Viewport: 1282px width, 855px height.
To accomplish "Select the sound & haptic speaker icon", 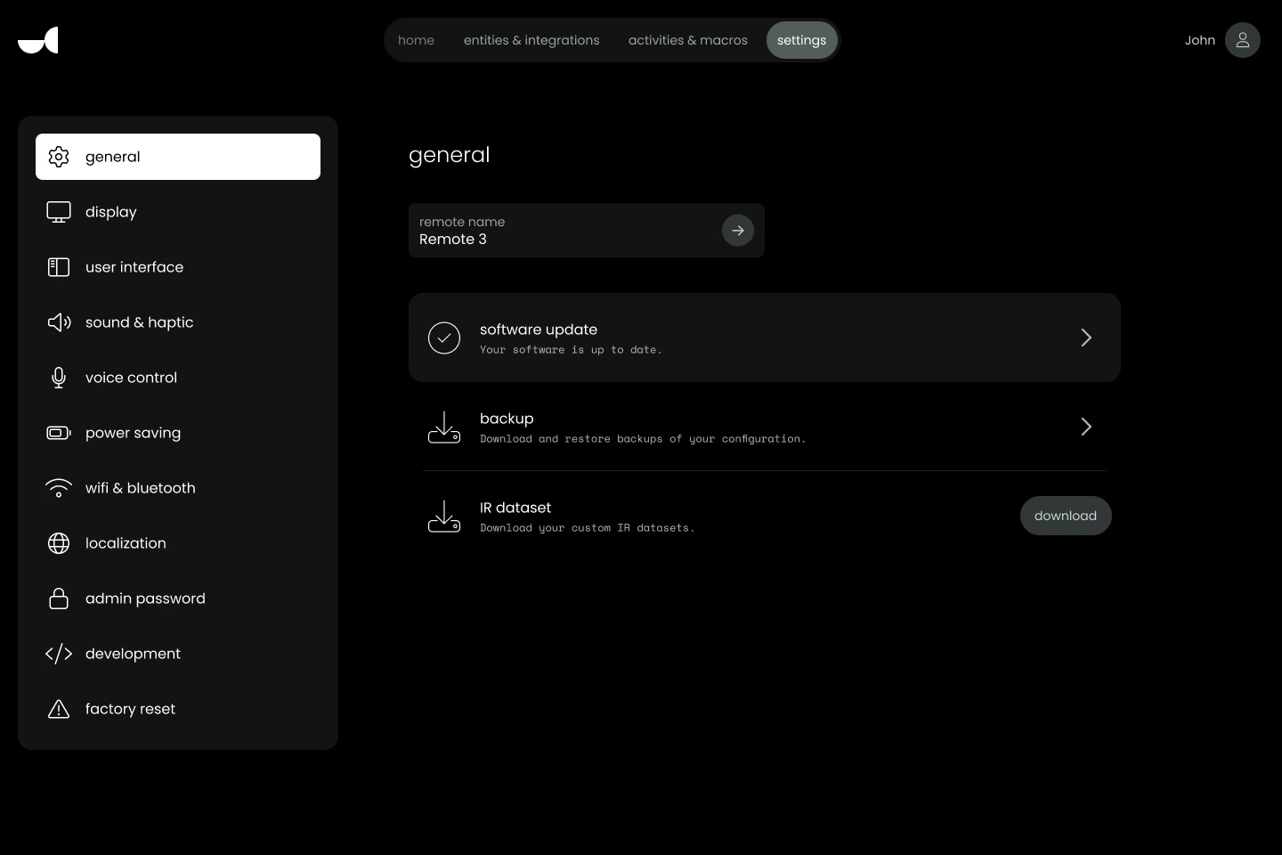I will (x=59, y=322).
